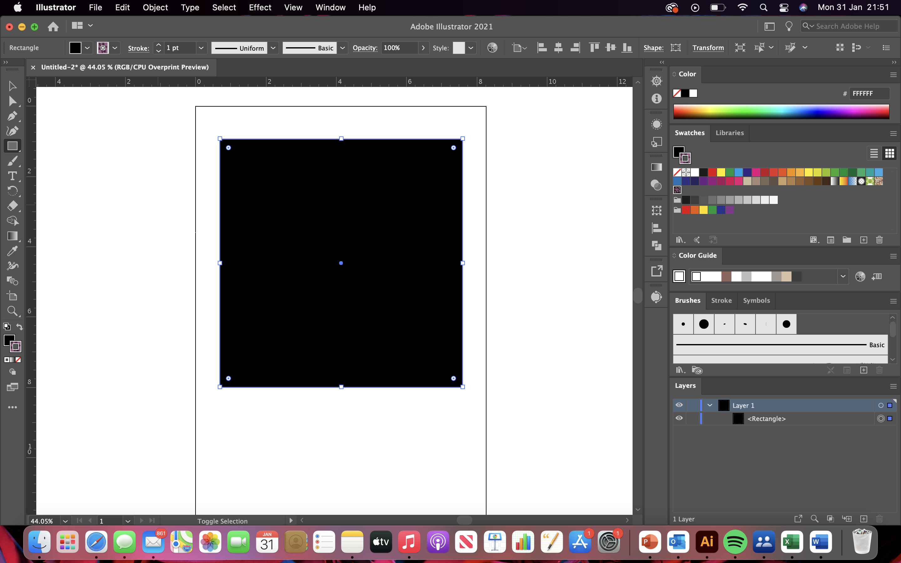This screenshot has height=563, width=901.
Task: Open the Uniform width profile dropdown
Action: click(x=274, y=48)
